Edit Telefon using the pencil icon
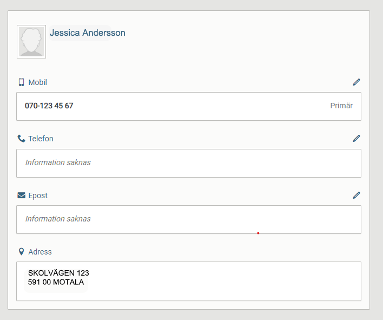Screen dimensions: 383x320 click(x=356, y=139)
